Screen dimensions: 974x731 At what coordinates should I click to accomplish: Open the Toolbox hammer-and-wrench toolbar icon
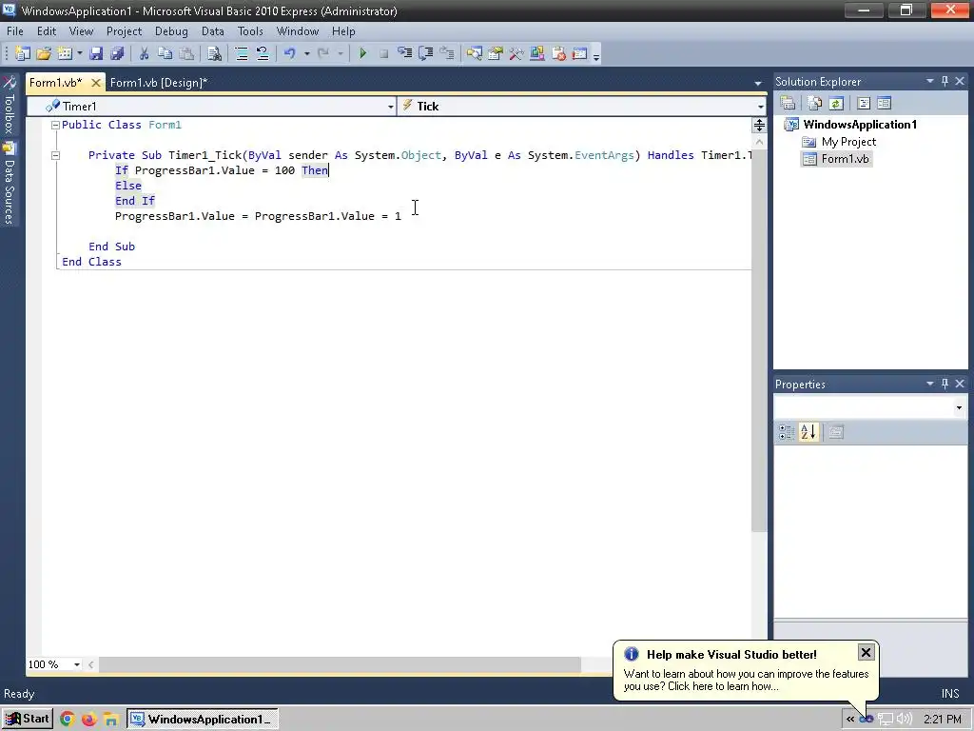(x=516, y=54)
